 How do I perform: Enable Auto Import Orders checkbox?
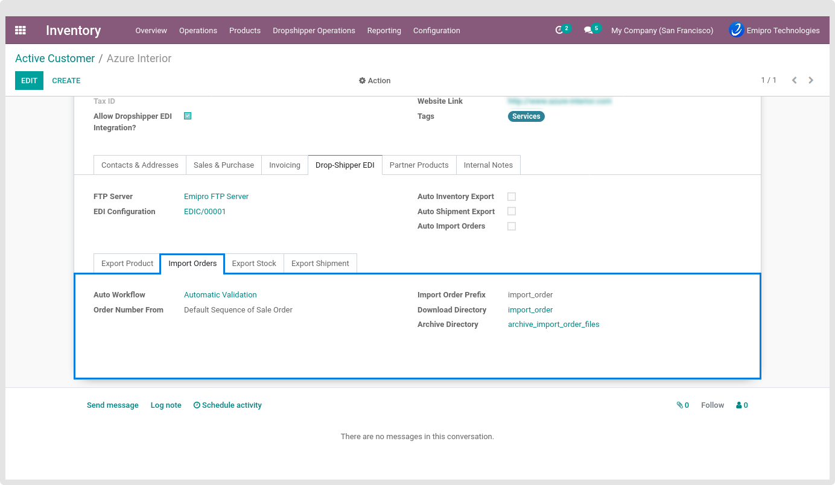click(x=512, y=226)
